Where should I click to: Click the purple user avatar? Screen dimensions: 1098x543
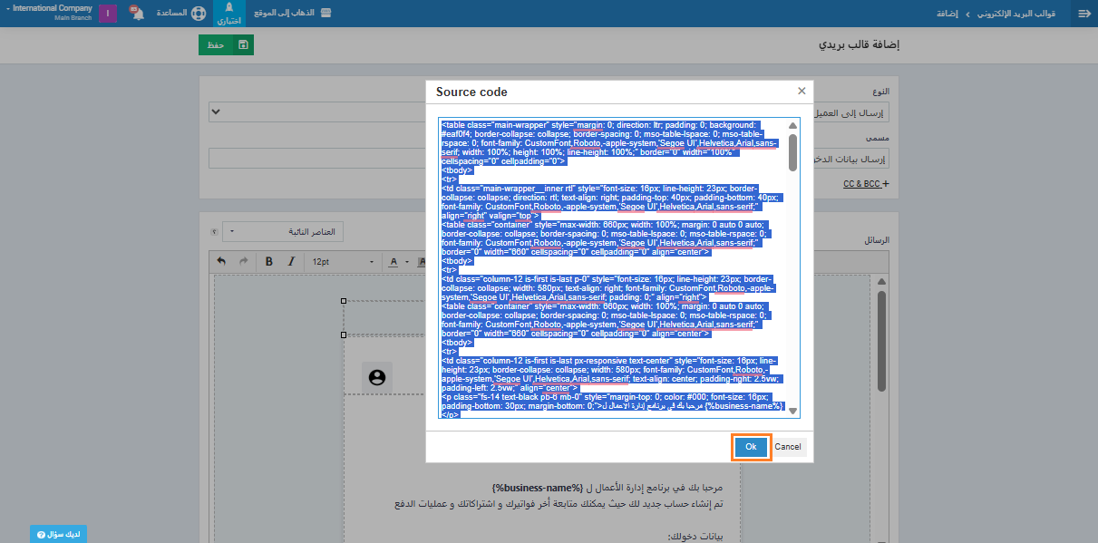point(108,14)
